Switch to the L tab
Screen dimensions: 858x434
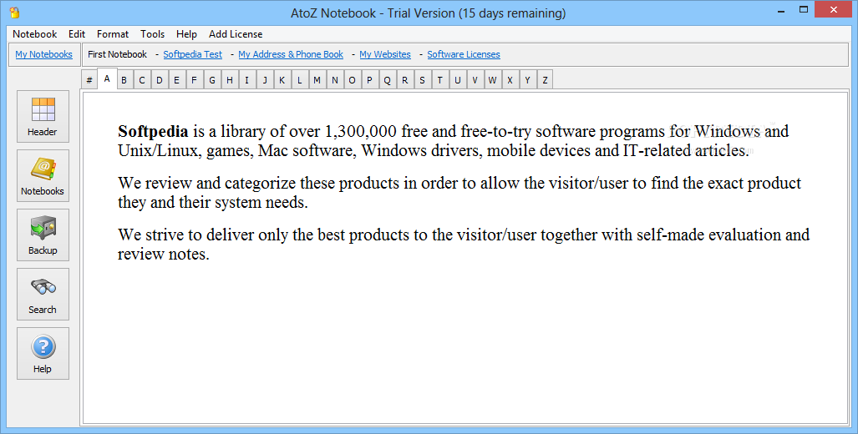(x=299, y=80)
